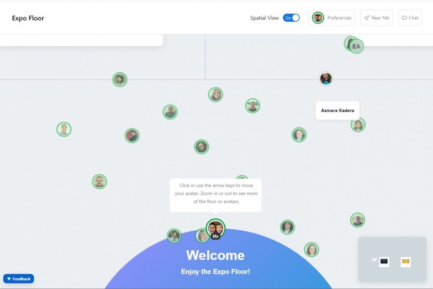Click the man in green shirt avatar
Screen dimensions: 433x289
tap(170, 112)
